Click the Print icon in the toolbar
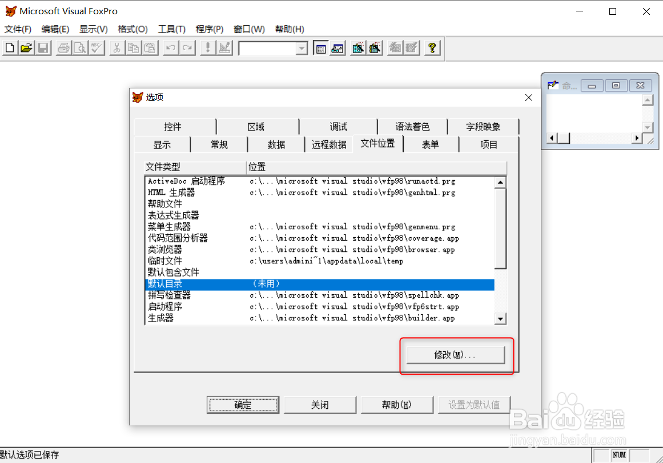Viewport: 663px width, 463px height. 64,48
